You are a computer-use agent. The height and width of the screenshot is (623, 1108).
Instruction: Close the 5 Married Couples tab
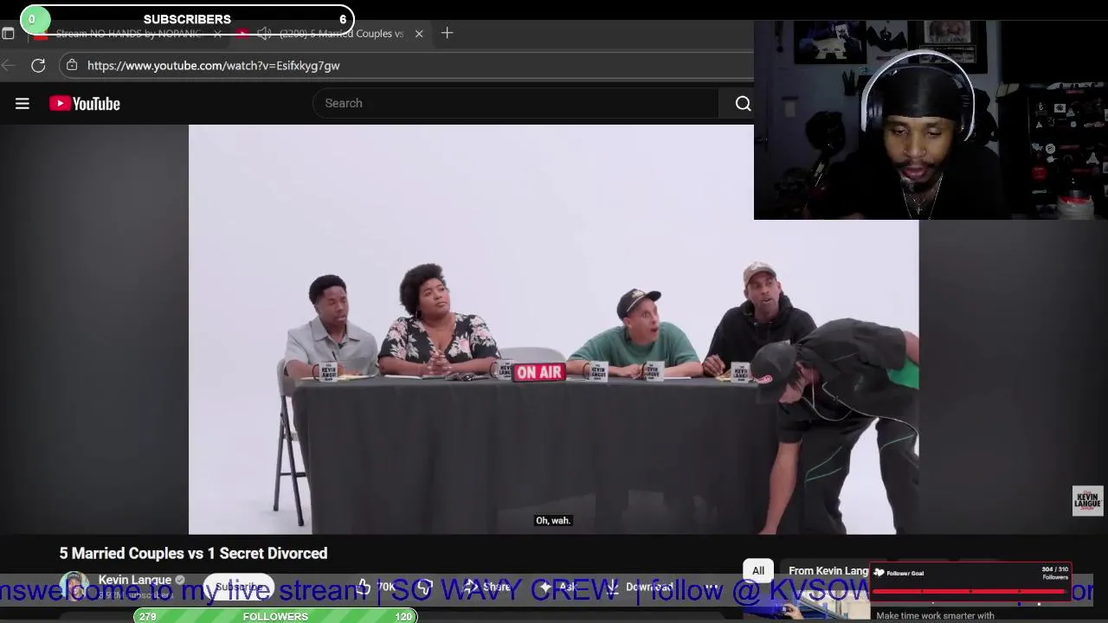tap(419, 34)
